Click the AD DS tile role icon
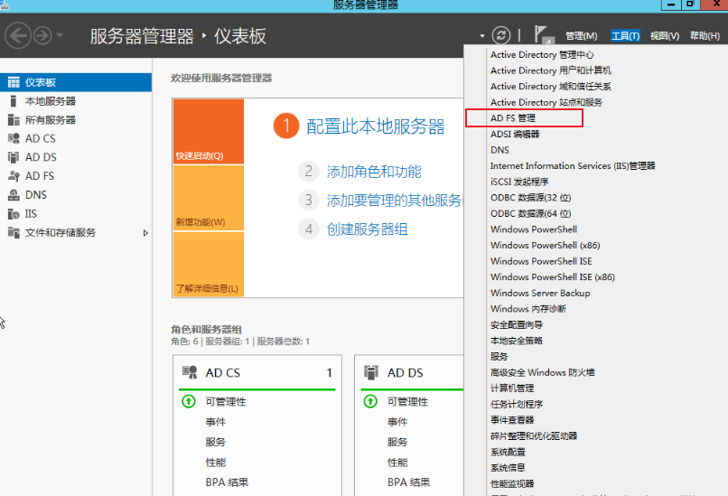This screenshot has height=496, width=728. [x=371, y=372]
